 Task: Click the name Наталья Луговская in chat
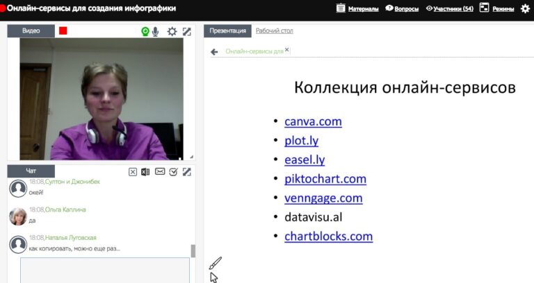tap(71, 238)
